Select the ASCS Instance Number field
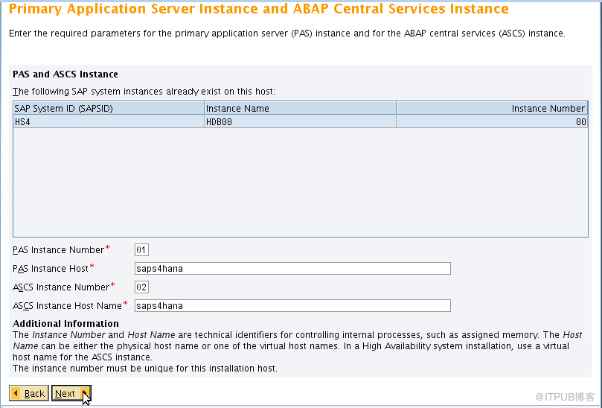The height and width of the screenshot is (408, 602). (x=141, y=287)
